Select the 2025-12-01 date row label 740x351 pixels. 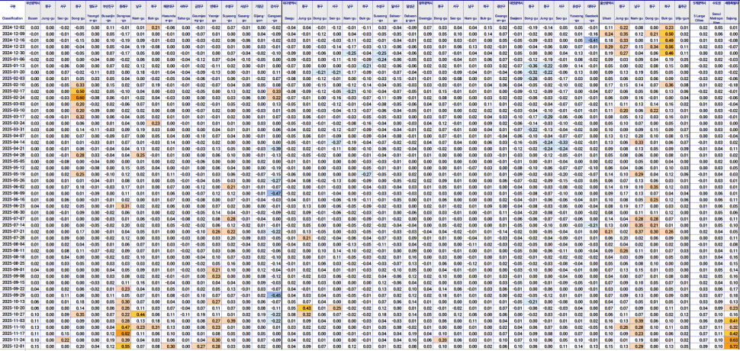(x=13, y=346)
